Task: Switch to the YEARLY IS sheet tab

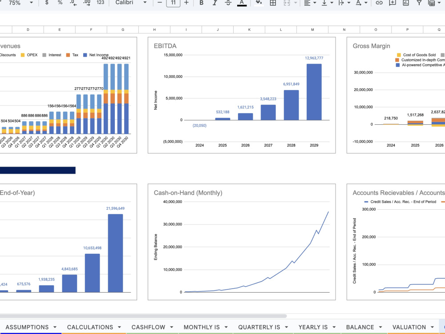Action: 313,327
